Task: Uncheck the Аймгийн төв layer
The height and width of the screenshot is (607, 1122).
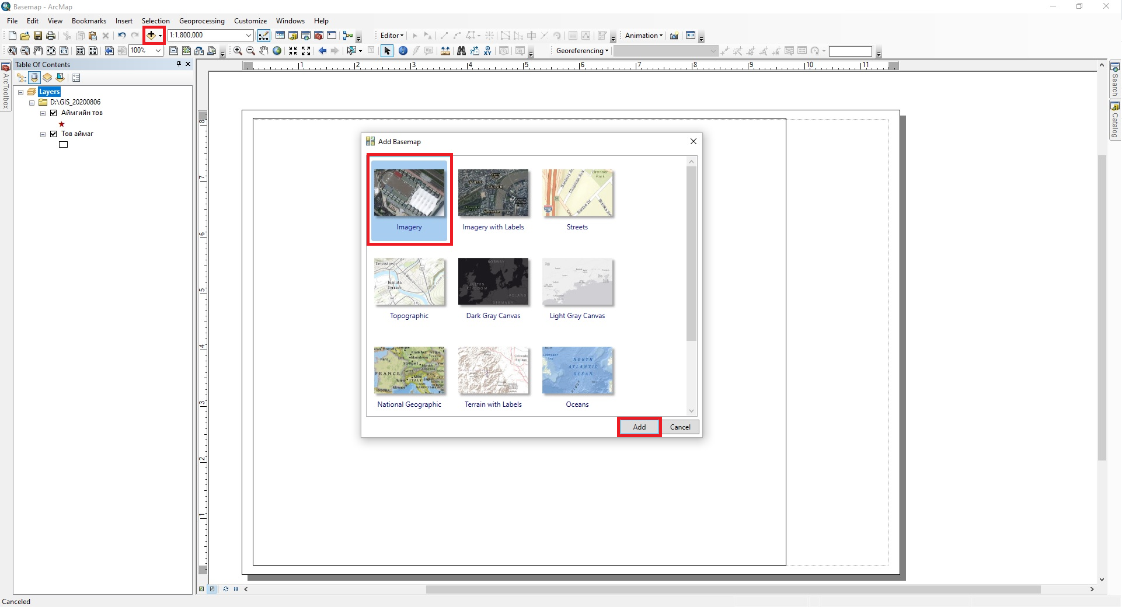Action: click(x=54, y=113)
